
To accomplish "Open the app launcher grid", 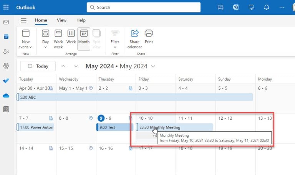I will (x=6, y=7).
